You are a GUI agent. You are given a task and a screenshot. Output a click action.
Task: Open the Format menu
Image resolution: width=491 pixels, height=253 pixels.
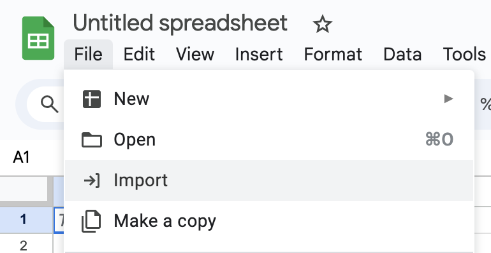(x=333, y=54)
